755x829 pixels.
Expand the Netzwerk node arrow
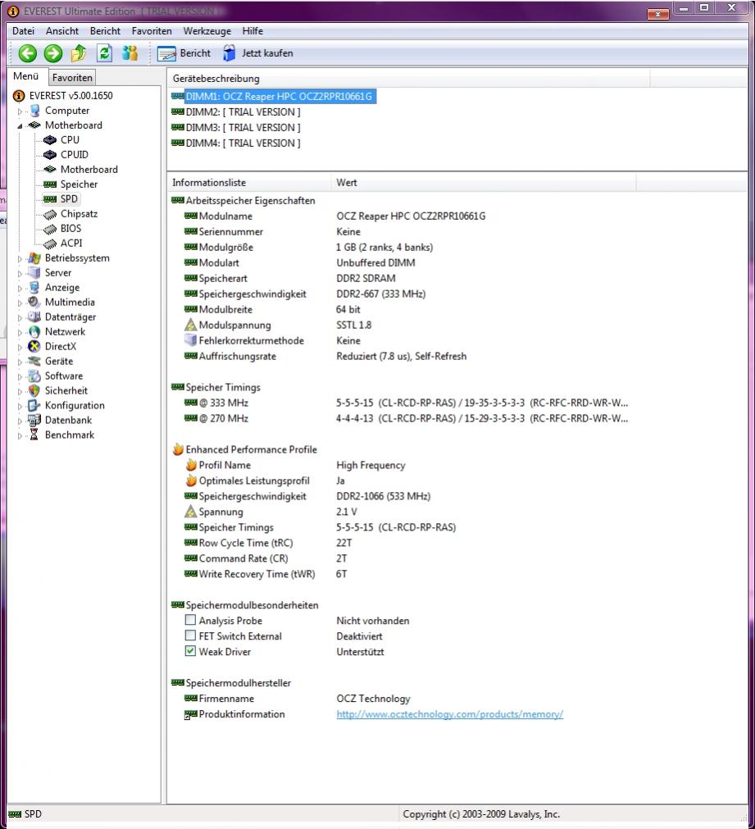click(20, 333)
